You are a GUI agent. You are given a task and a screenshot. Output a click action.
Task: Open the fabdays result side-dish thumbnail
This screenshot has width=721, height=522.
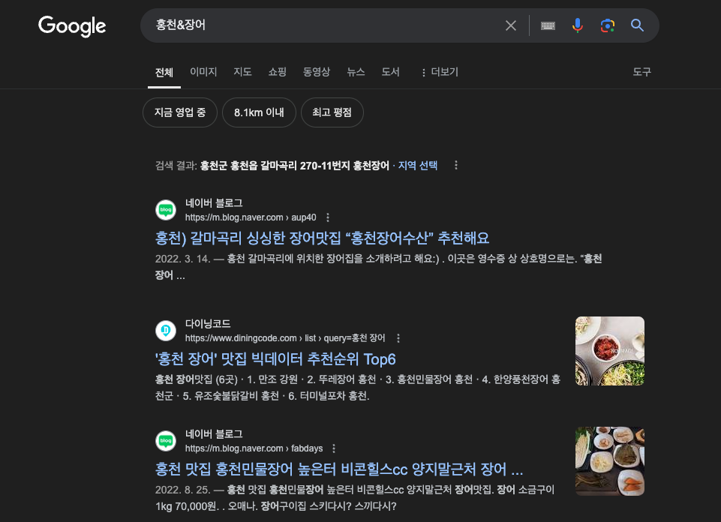[610, 461]
